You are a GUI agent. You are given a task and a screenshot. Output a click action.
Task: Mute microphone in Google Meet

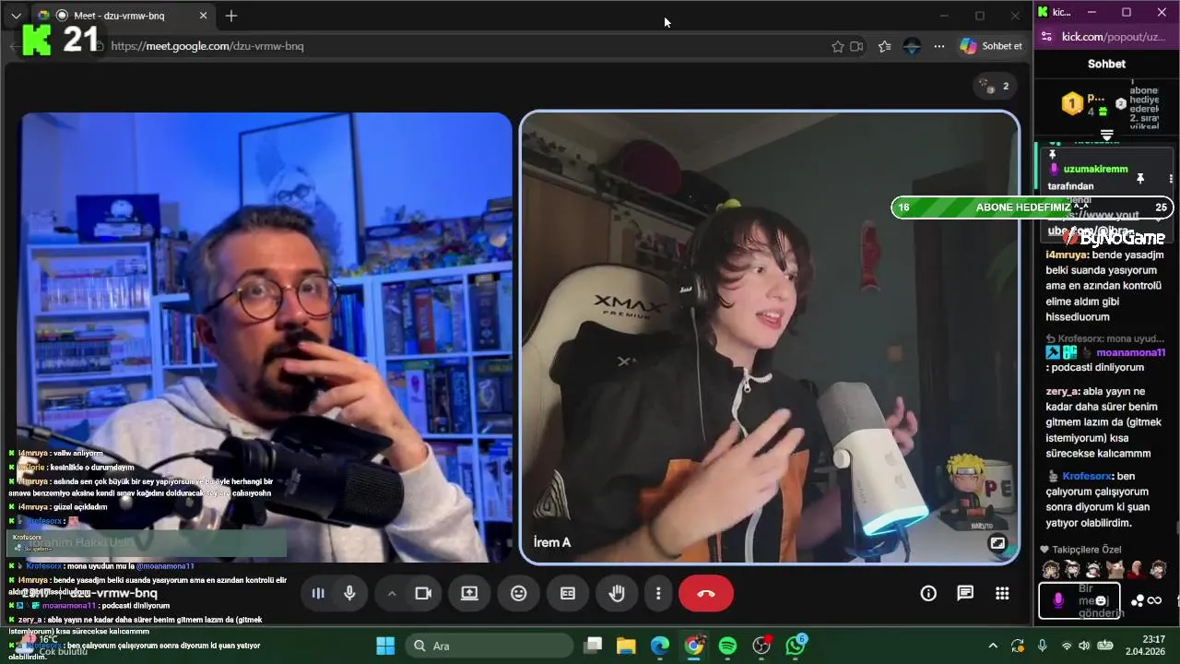coord(350,593)
